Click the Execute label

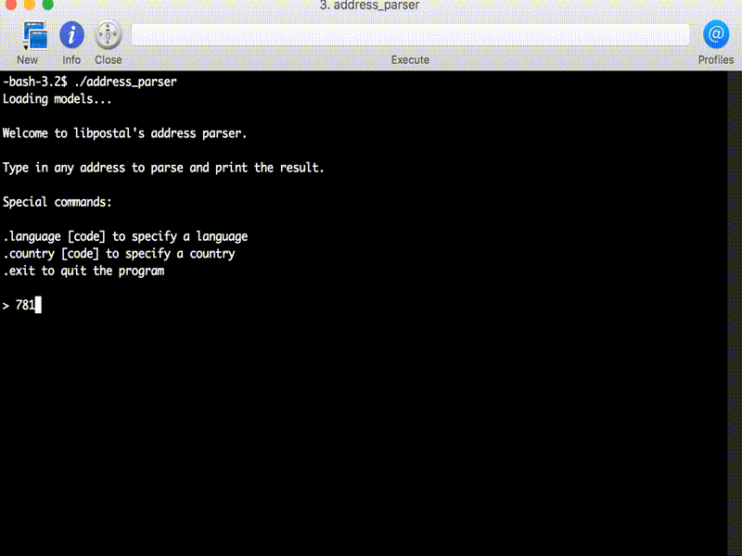[410, 60]
